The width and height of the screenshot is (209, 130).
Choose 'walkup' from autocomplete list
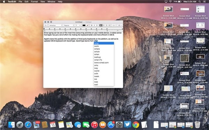tap(104, 57)
